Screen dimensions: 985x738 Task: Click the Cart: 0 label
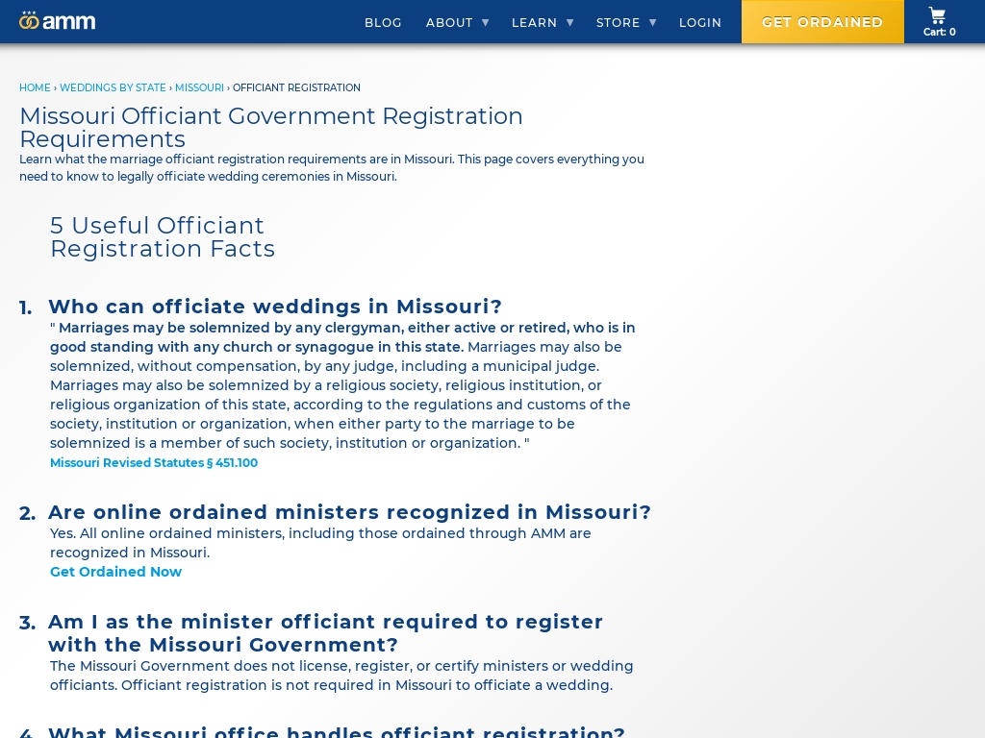tap(939, 32)
